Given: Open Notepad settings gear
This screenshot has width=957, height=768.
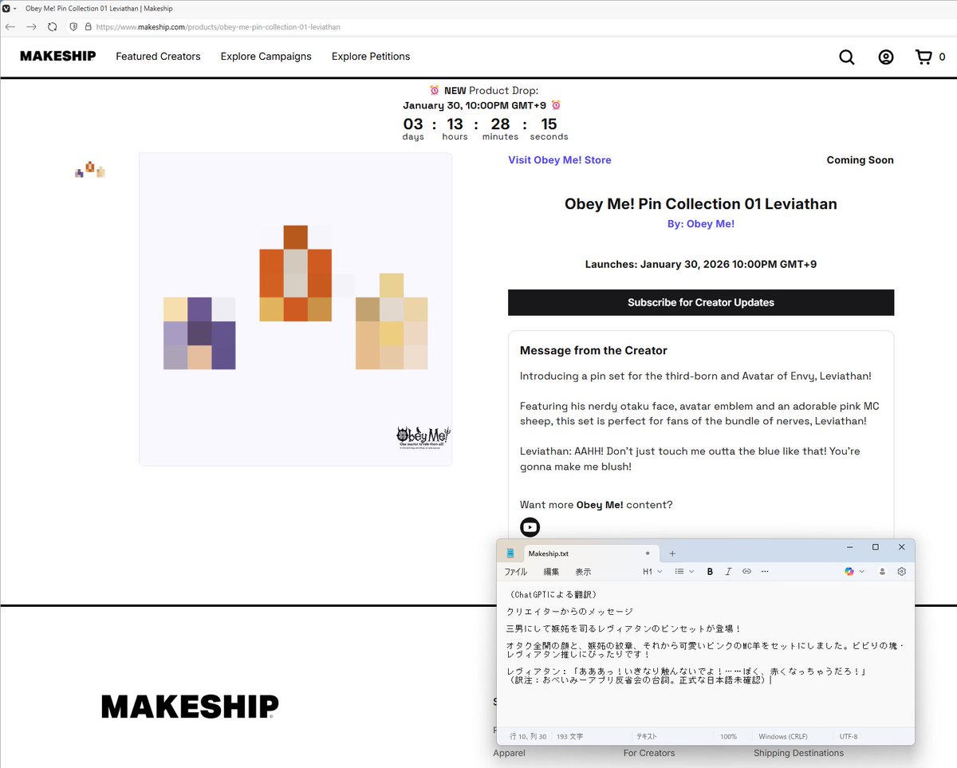Looking at the screenshot, I should [901, 571].
